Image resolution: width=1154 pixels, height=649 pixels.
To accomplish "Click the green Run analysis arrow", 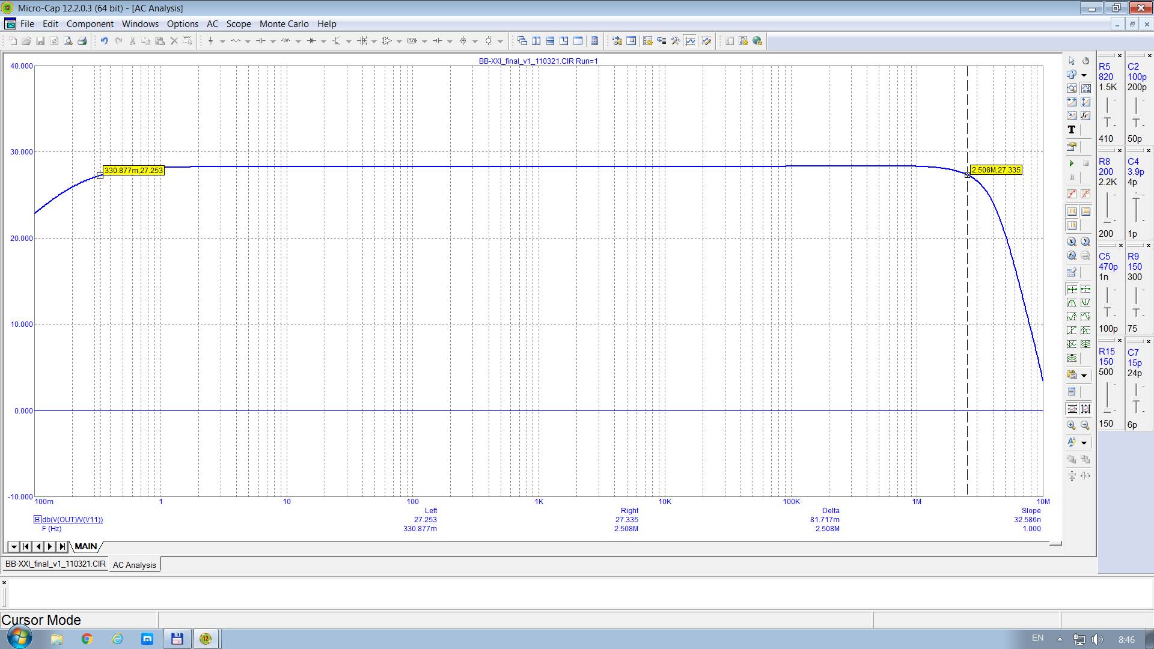I will point(1071,163).
